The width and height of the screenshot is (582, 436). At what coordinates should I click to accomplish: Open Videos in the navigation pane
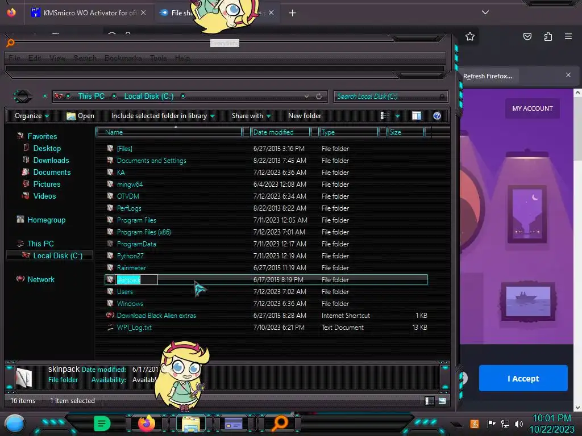point(44,196)
